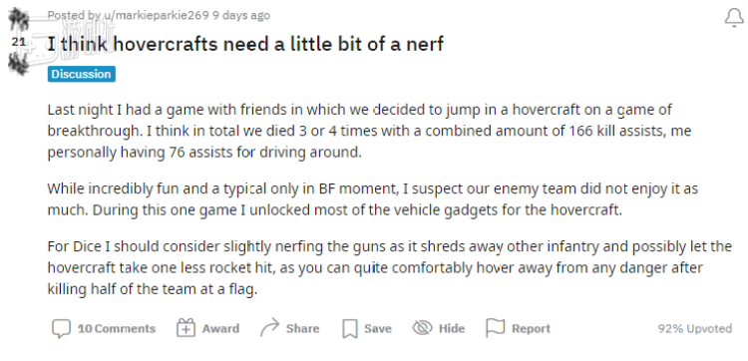
Task: Click the flag Report icon
Action: (495, 328)
